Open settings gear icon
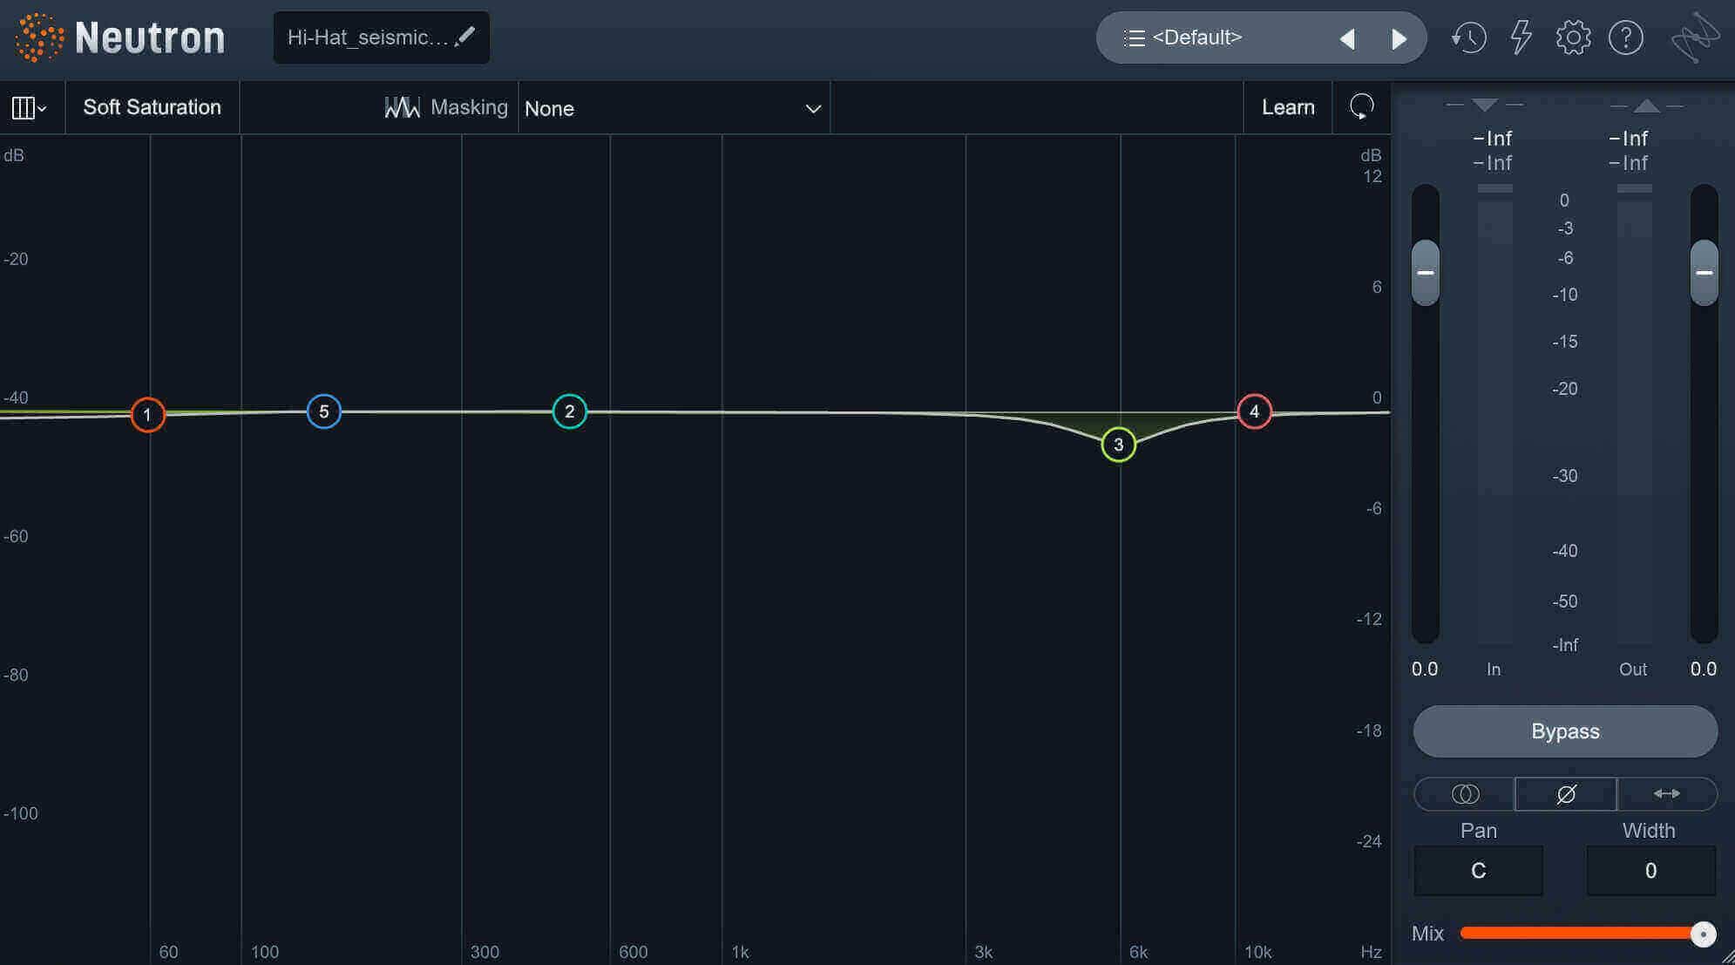1735x965 pixels. point(1573,37)
